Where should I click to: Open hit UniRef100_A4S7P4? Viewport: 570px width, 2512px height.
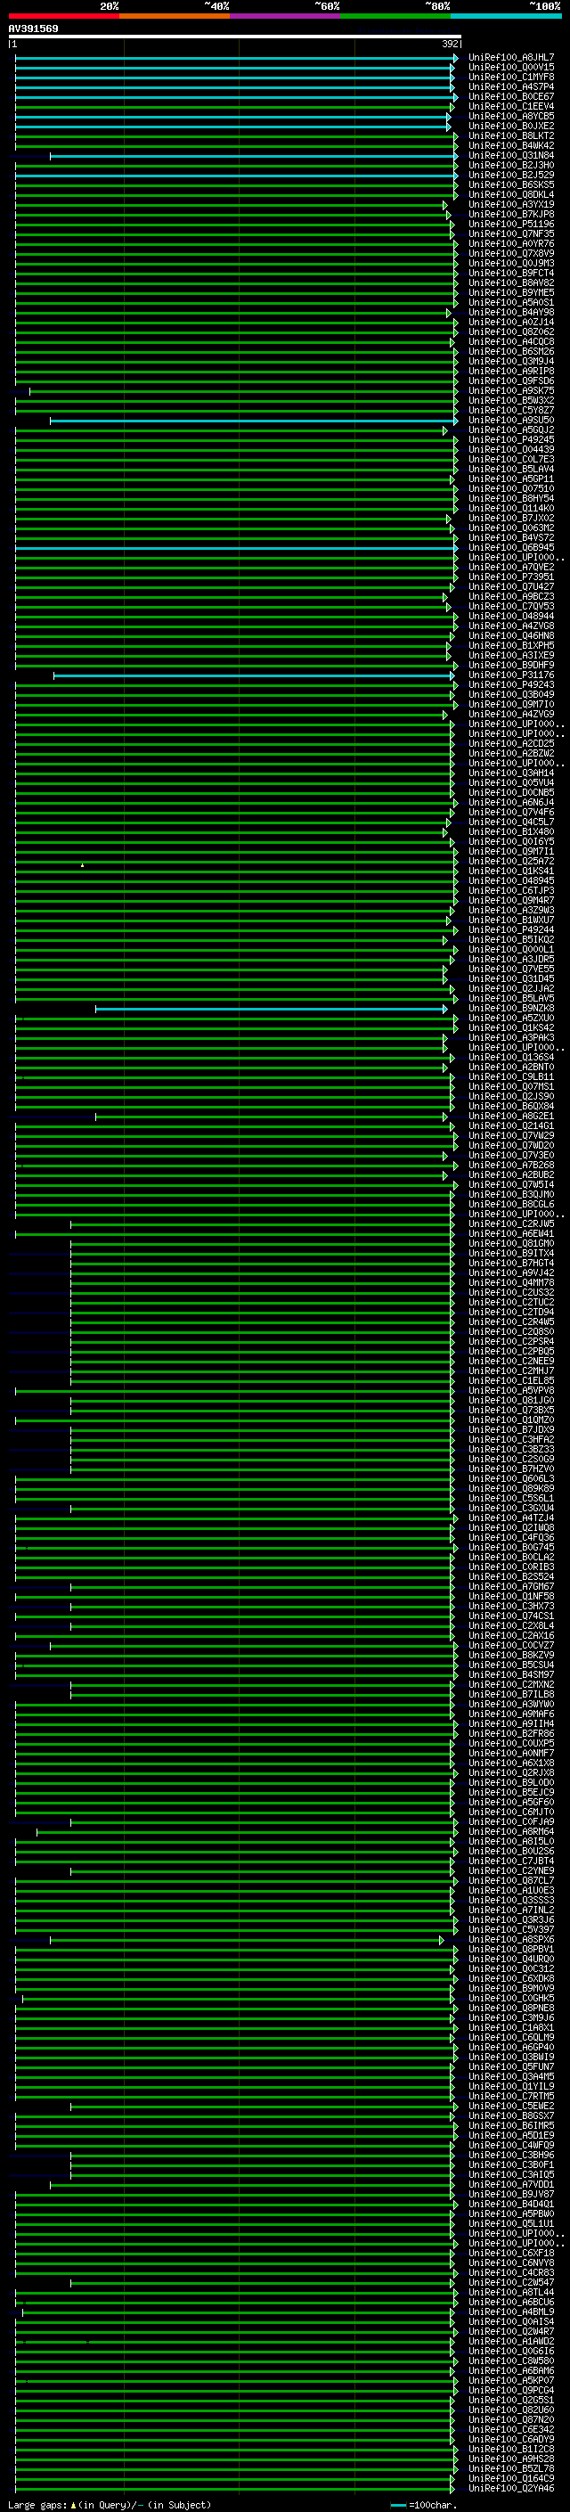(510, 86)
